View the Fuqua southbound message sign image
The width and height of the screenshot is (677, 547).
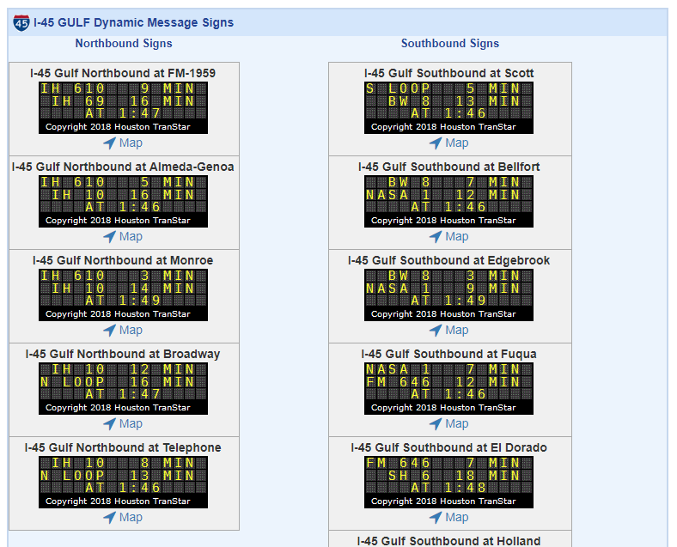pos(448,389)
